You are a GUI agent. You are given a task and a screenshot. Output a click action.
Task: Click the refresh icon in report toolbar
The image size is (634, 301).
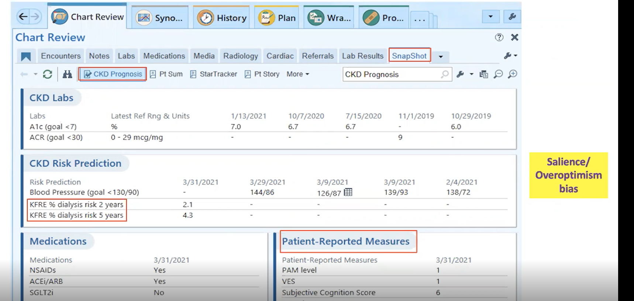tap(48, 74)
